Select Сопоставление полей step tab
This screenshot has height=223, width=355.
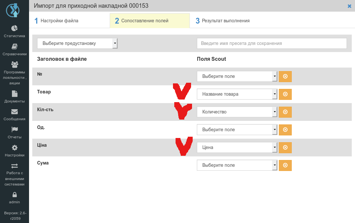click(150, 21)
